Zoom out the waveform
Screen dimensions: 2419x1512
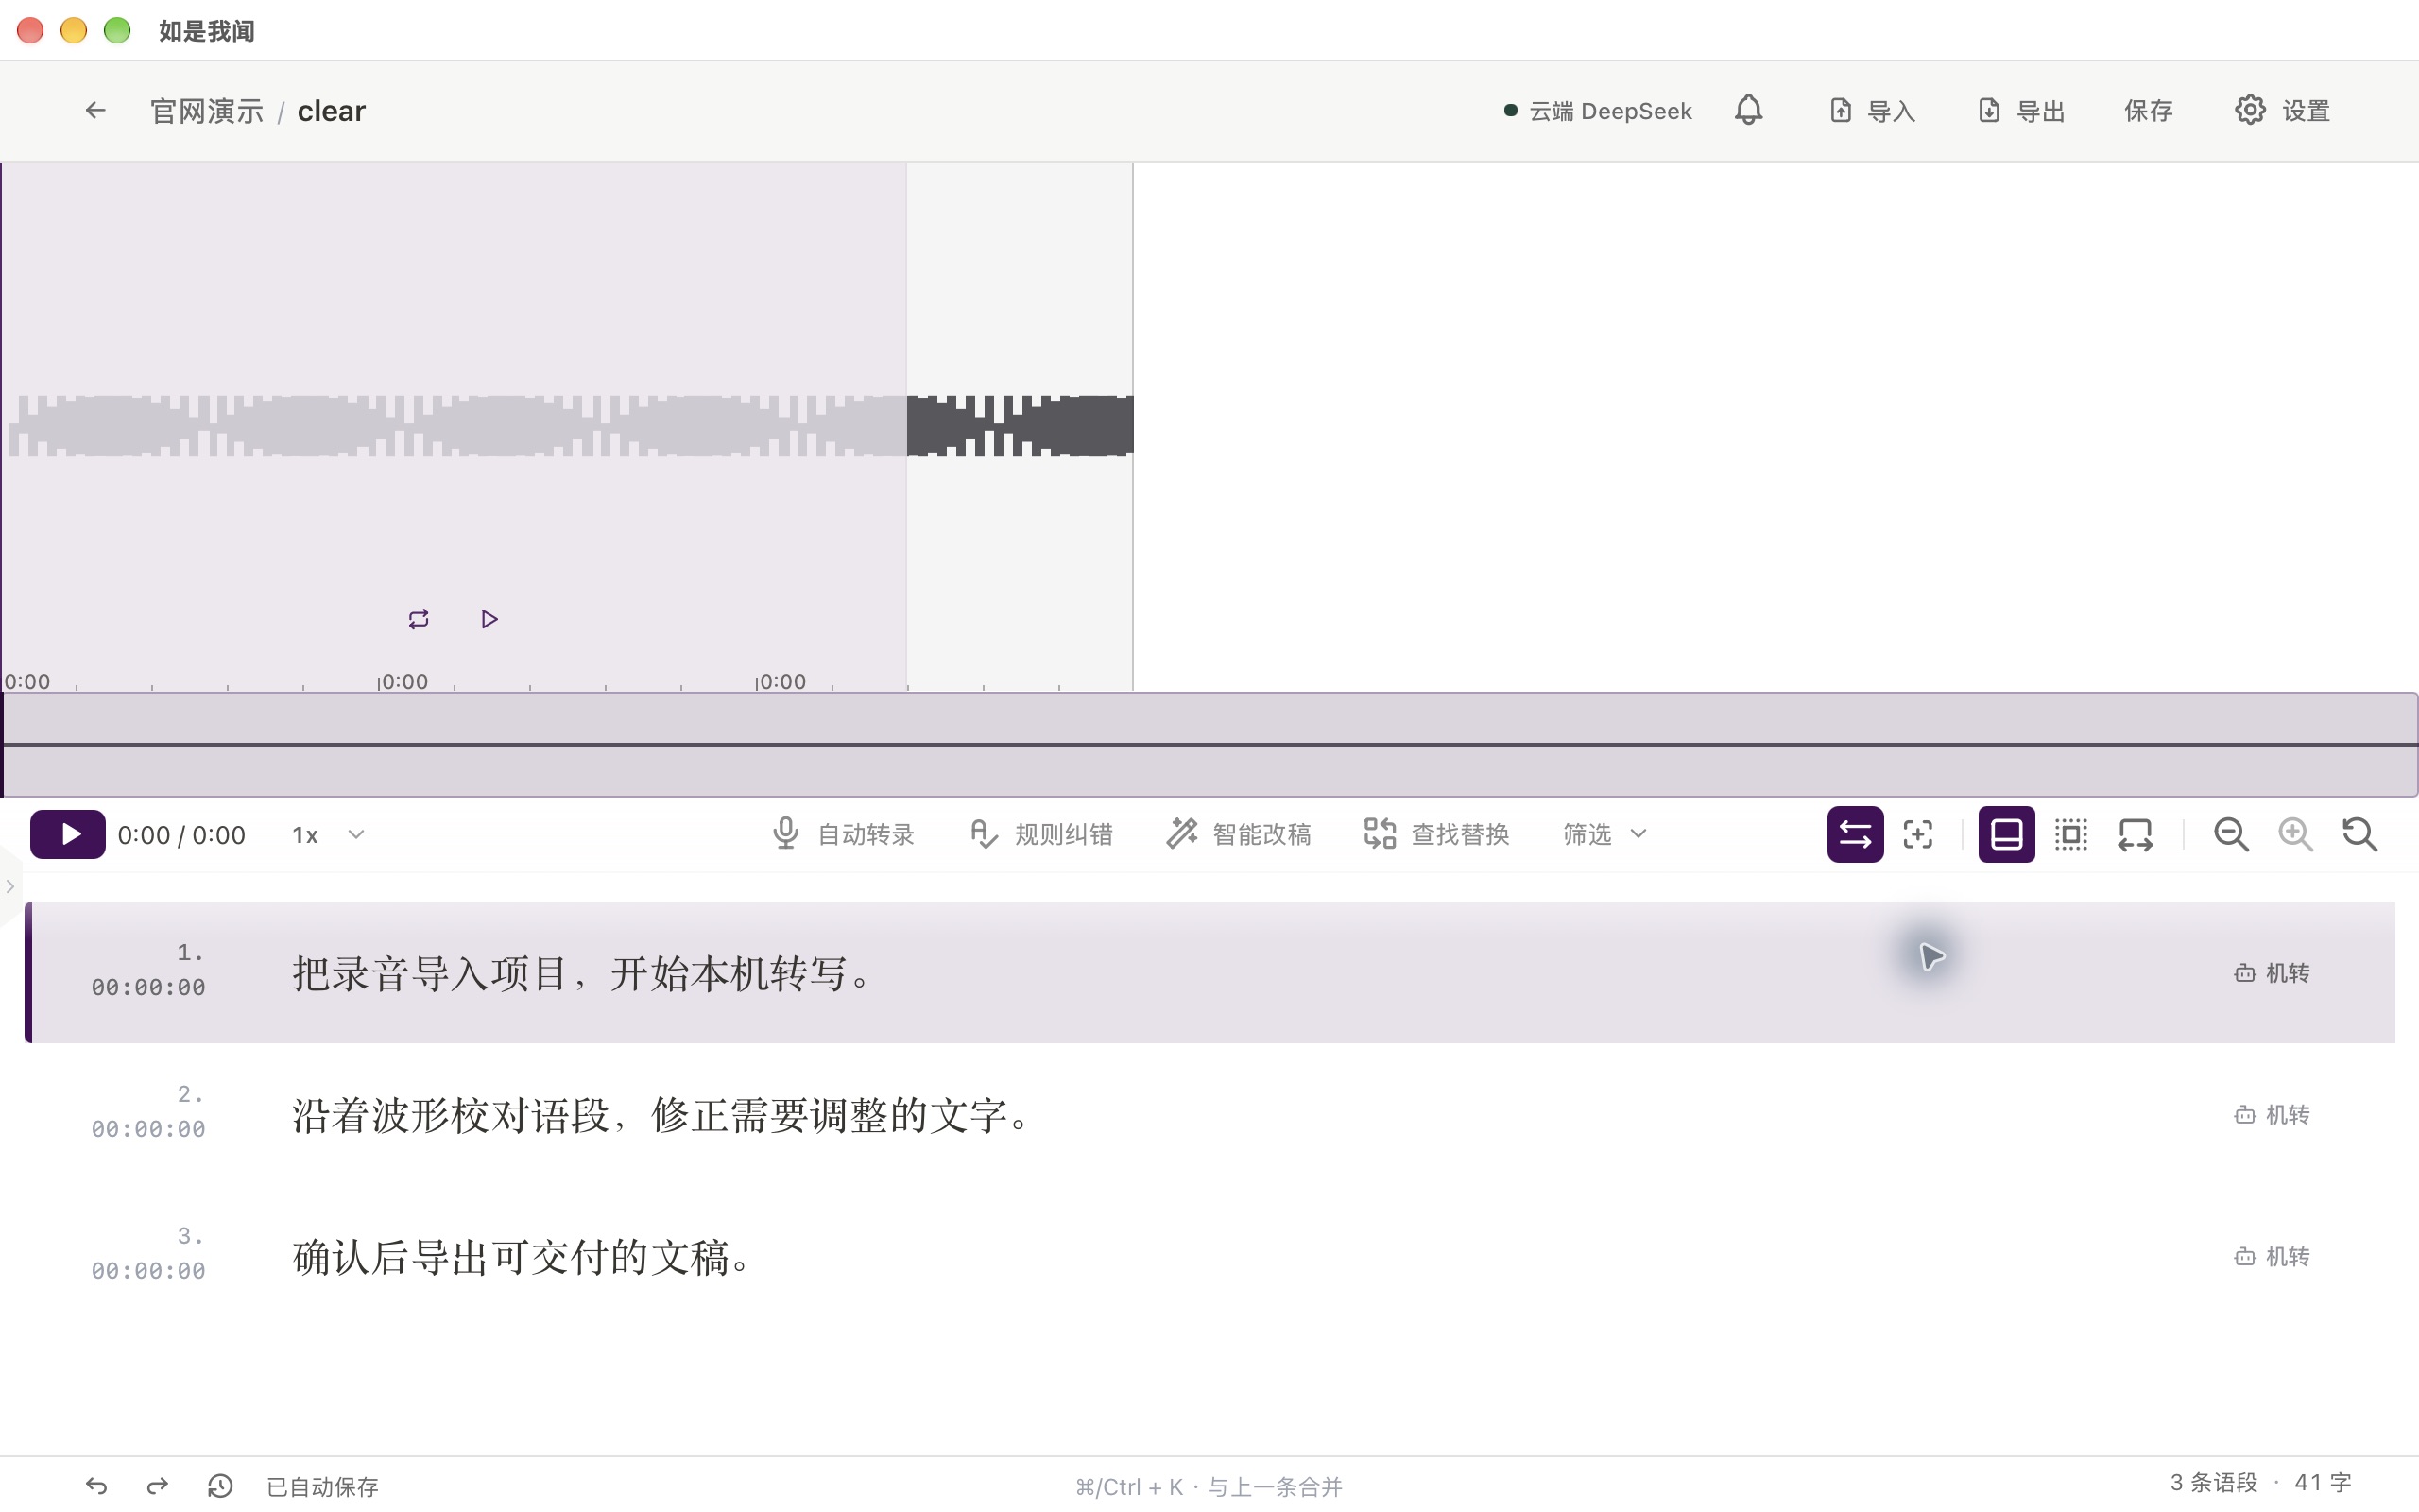[2231, 834]
